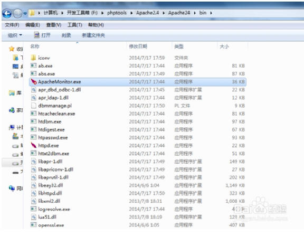Viewport: 304px width, 236px height.
Task: Expand arrow after Apache24 breadcrumb
Action: point(195,13)
